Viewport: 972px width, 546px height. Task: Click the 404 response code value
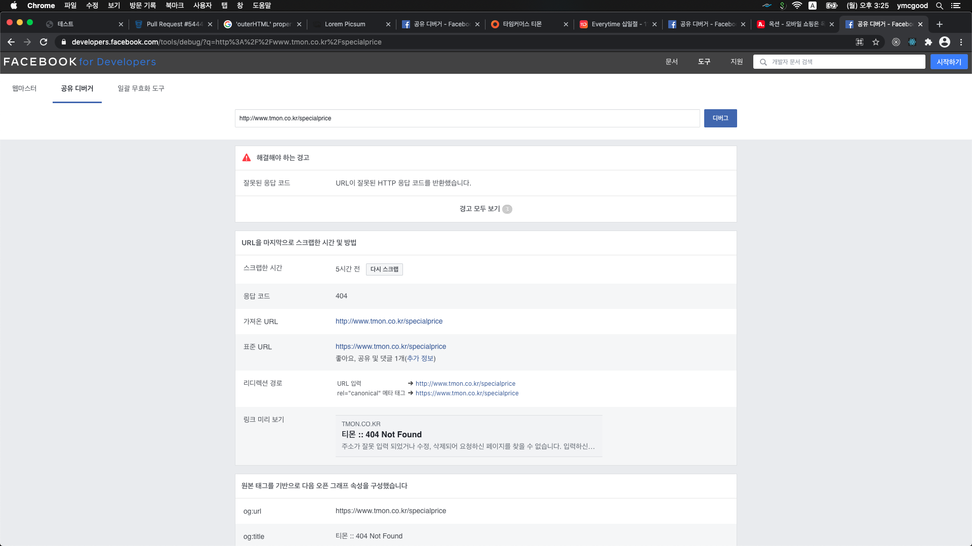341,296
